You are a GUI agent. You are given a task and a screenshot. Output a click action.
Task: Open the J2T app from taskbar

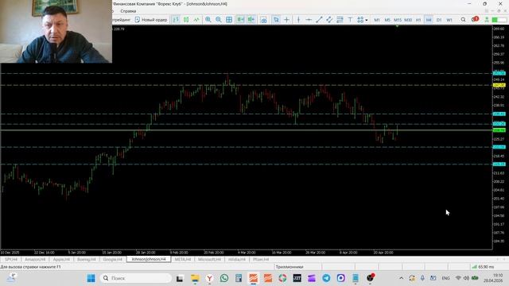click(x=297, y=278)
